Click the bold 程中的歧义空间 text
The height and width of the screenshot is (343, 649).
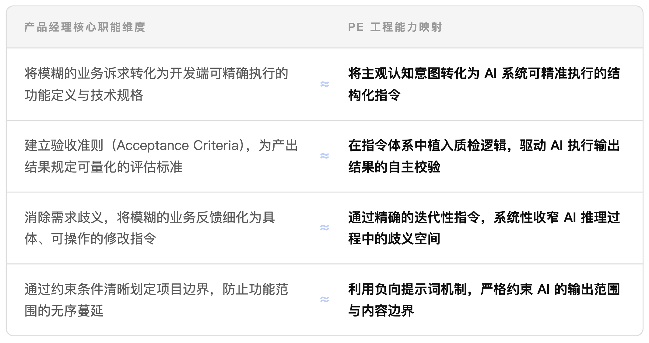point(394,239)
